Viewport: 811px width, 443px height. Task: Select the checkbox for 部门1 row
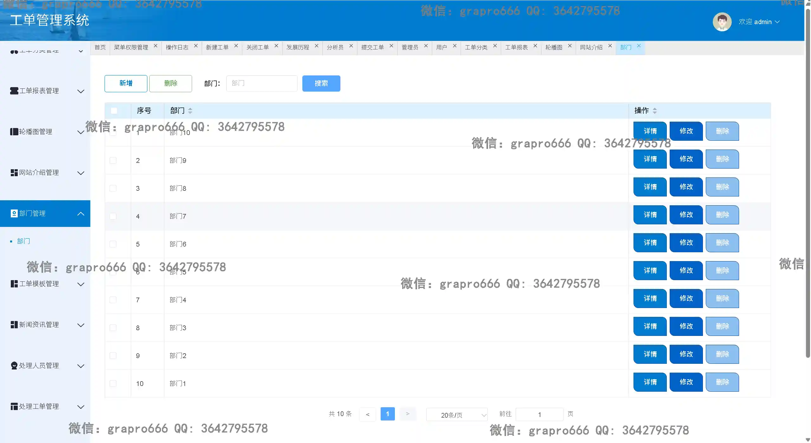coord(113,383)
